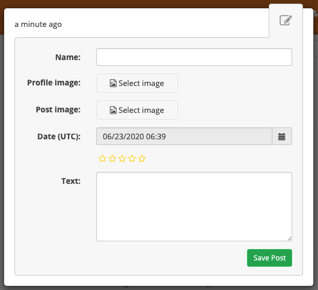Screen dimensions: 318x290
Task: Set rating to four stars
Action: [132, 158]
